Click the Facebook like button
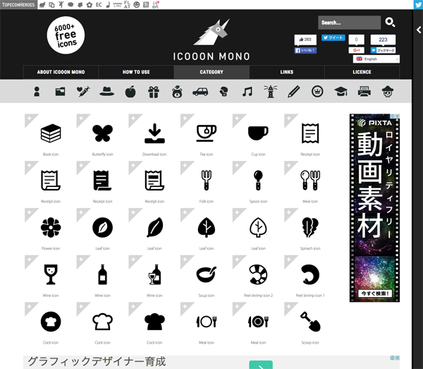 pyautogui.click(x=305, y=51)
